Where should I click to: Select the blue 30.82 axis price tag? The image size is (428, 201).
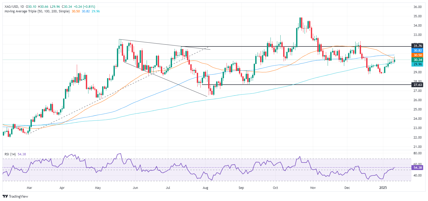click(418, 51)
